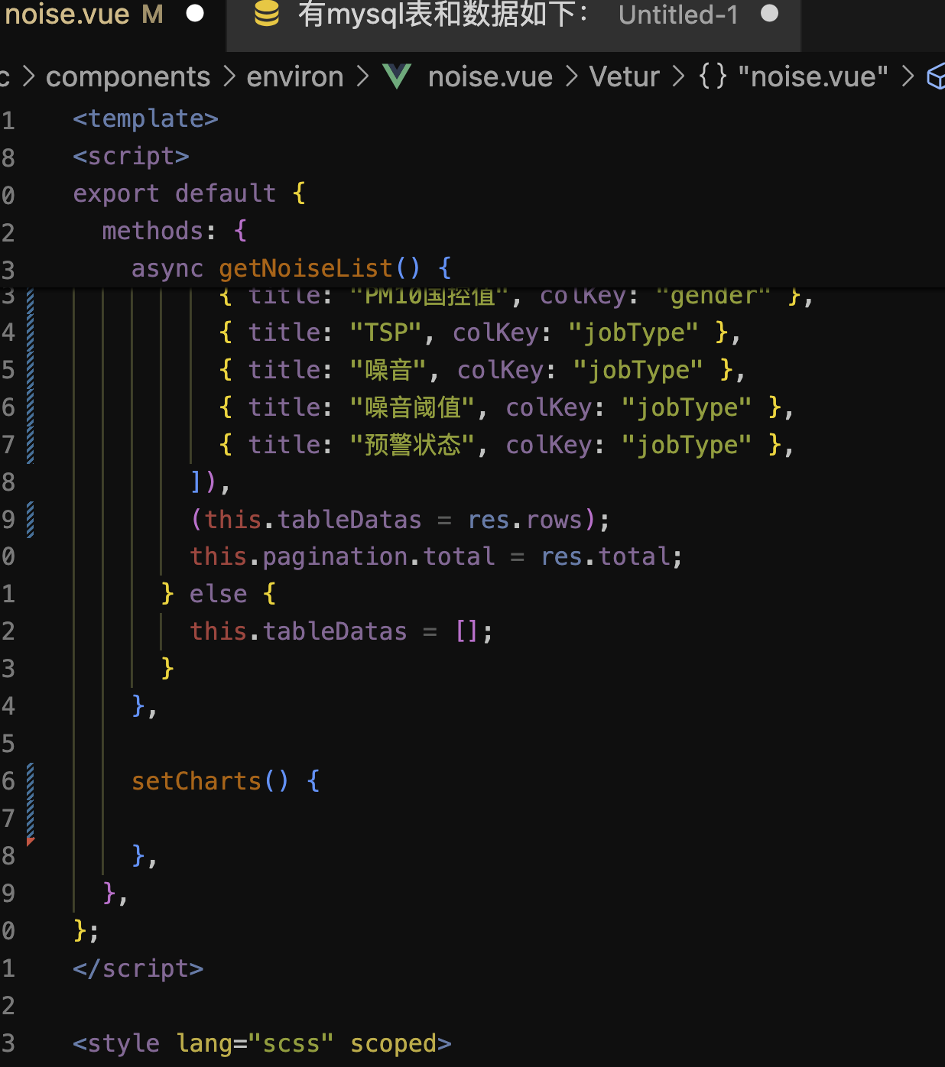Click the "PM10国控值" title string
Image resolution: width=945 pixels, height=1067 pixels.
coord(430,296)
